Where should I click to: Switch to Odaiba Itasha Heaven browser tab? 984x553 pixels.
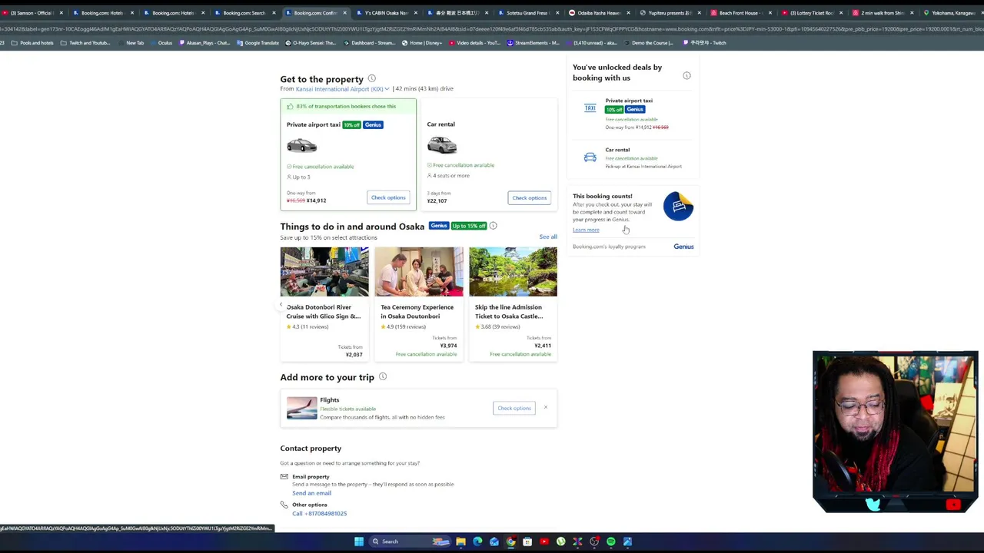597,13
